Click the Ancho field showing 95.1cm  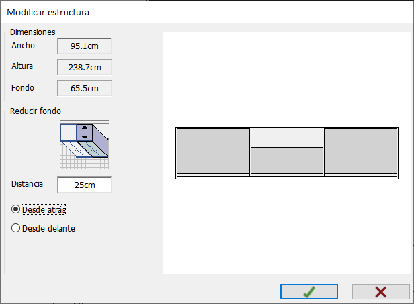point(85,46)
